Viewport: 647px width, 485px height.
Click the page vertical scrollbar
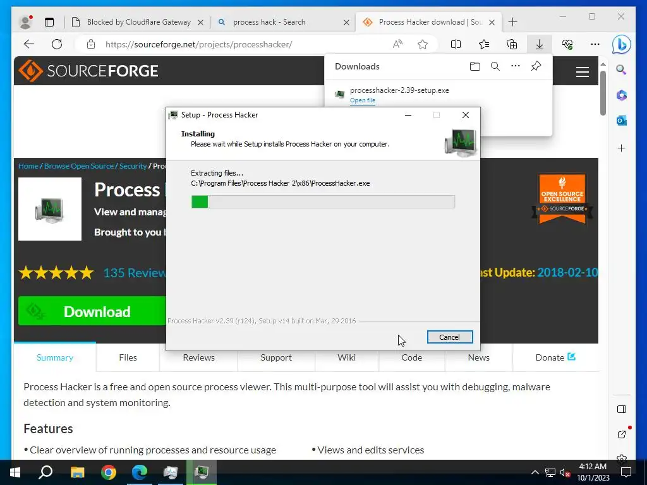click(603, 93)
